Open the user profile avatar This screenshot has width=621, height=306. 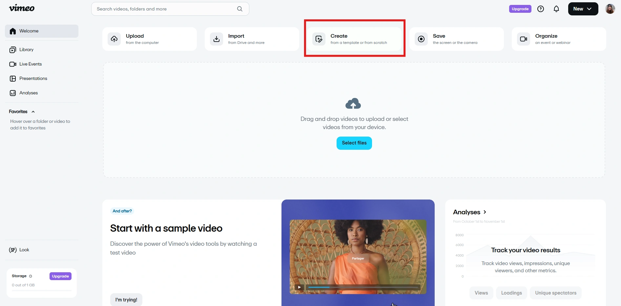click(610, 9)
